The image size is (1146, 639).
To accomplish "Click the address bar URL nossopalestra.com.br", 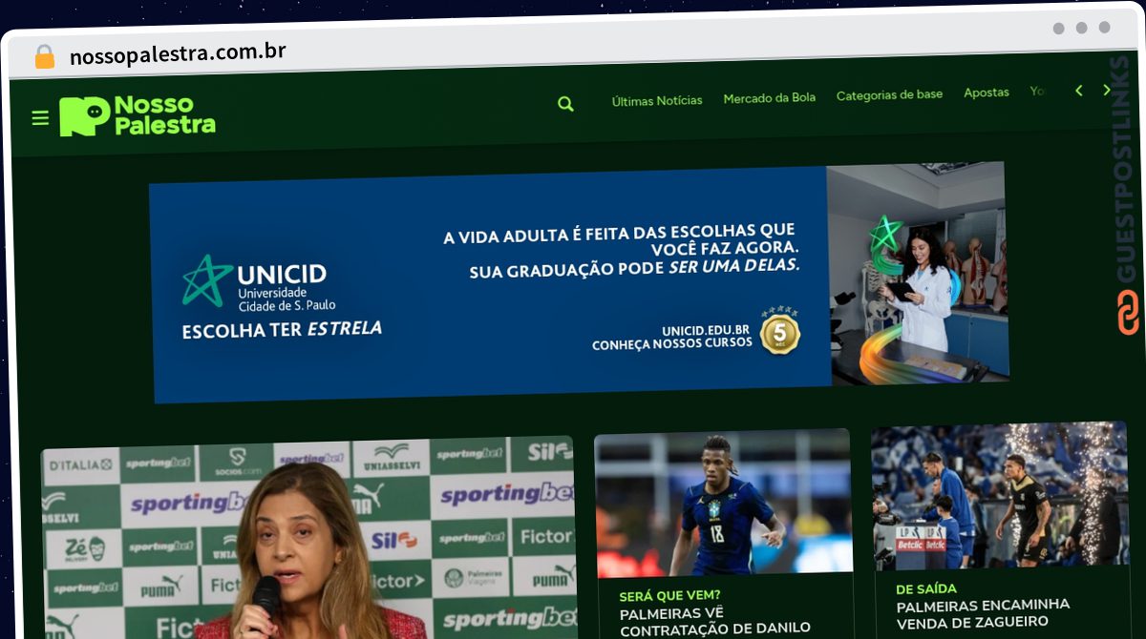I will pyautogui.click(x=178, y=52).
